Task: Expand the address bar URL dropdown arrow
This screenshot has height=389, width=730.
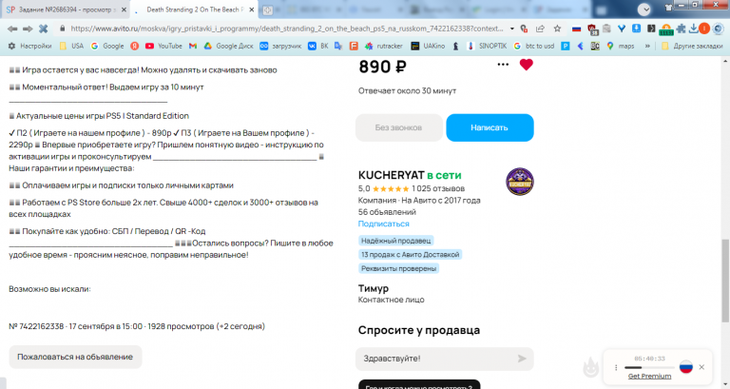Action: [512, 29]
